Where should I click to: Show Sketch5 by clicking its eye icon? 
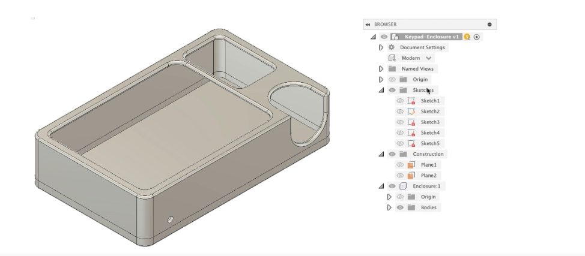pyautogui.click(x=400, y=143)
